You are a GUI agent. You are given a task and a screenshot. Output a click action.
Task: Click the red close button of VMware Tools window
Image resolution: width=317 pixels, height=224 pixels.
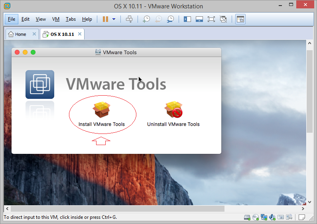pos(17,52)
